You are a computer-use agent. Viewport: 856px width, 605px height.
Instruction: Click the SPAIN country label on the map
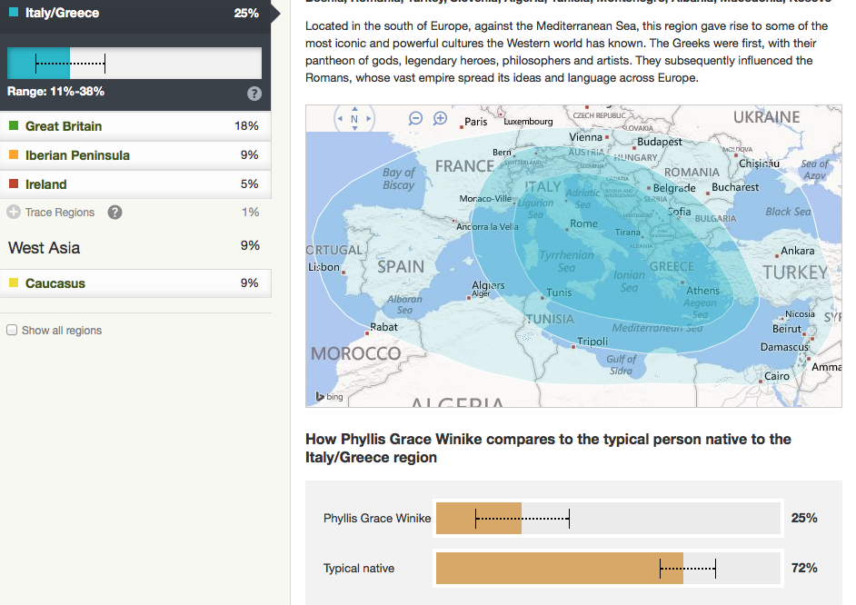click(x=401, y=267)
